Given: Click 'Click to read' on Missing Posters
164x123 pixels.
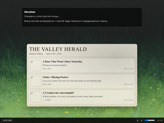Looking at the screenshot, I should click(x=128, y=84).
